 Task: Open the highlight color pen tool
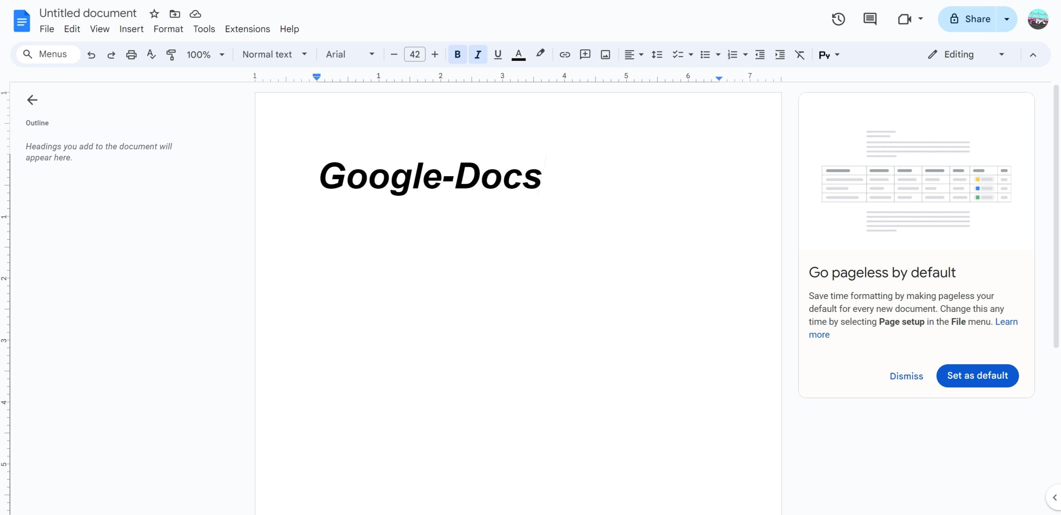point(540,53)
